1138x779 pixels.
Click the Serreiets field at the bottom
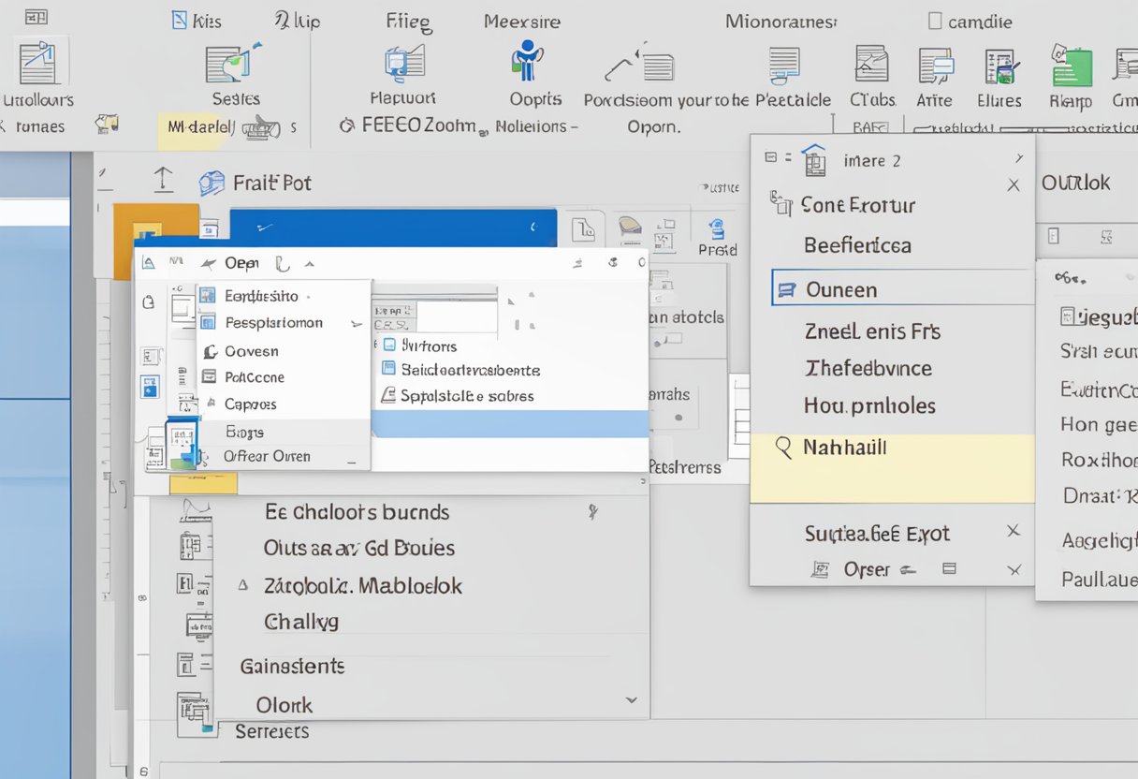[272, 731]
